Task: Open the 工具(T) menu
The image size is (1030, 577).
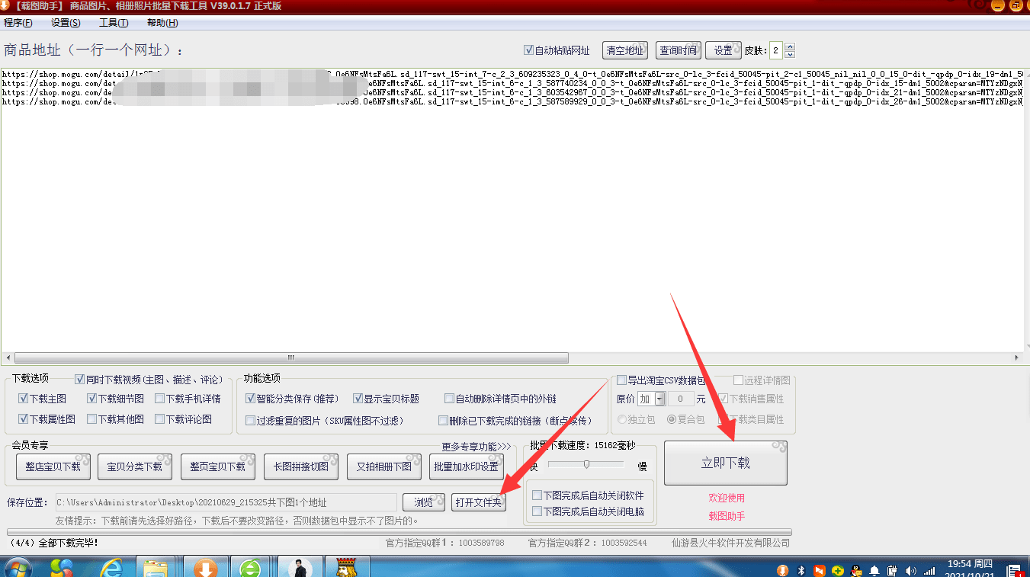Action: click(113, 23)
